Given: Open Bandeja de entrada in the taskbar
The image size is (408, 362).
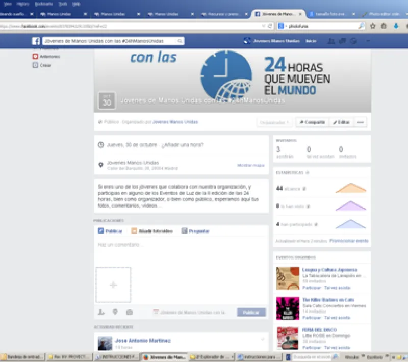Looking at the screenshot, I should click(22, 357).
